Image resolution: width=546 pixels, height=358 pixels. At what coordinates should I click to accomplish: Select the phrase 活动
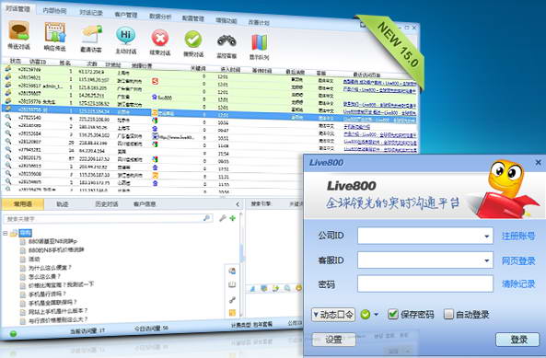(34, 259)
